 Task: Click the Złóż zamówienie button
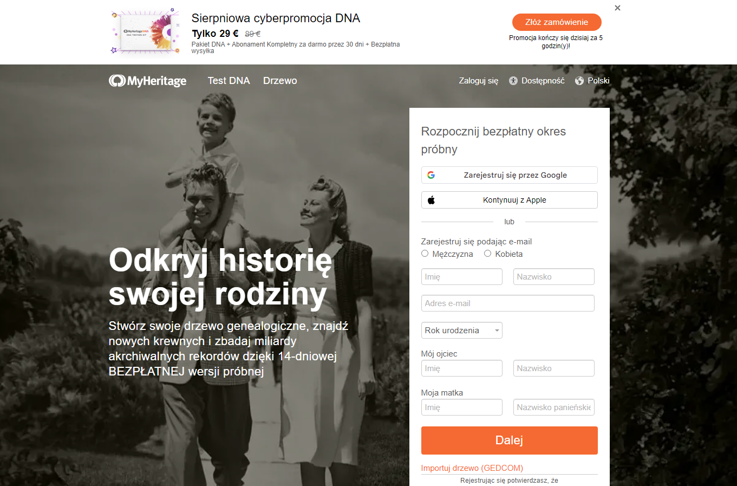(x=557, y=22)
